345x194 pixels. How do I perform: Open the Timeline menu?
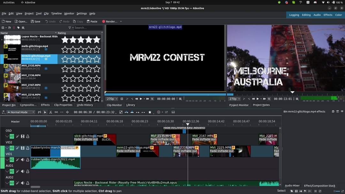(56, 13)
